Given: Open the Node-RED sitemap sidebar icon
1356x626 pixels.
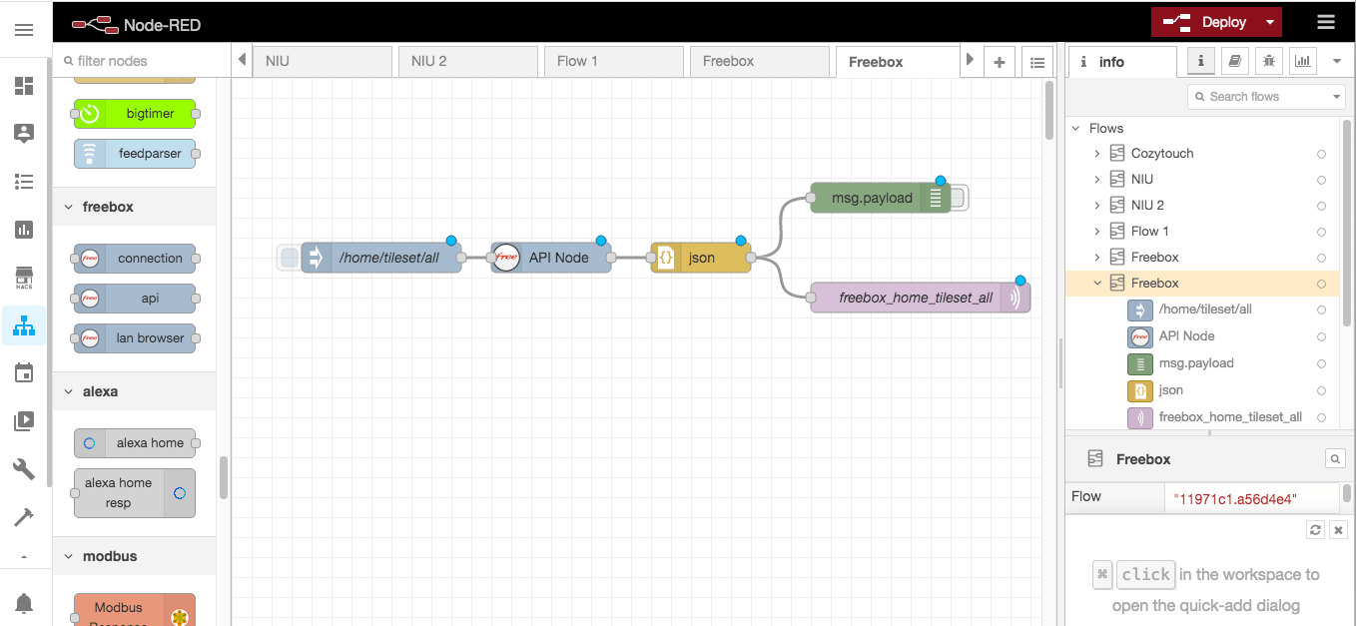Looking at the screenshot, I should pos(24,325).
